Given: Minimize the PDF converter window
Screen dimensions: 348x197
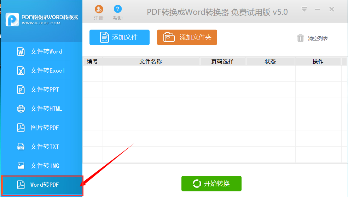Looking at the screenshot, I should 317,9.
